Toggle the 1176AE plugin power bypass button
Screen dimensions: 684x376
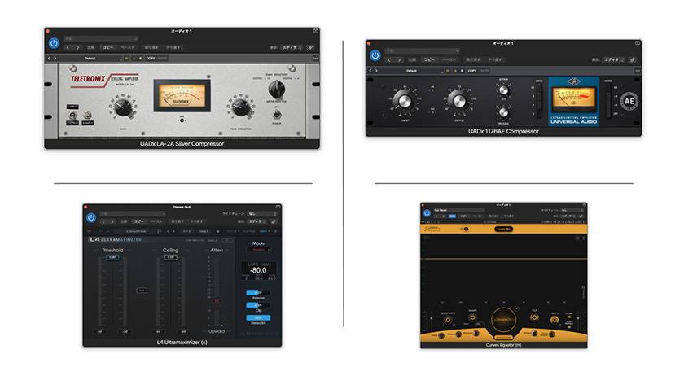pyautogui.click(x=375, y=55)
